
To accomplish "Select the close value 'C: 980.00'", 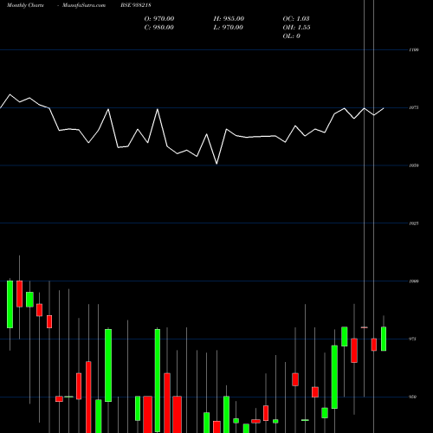I will [158, 27].
